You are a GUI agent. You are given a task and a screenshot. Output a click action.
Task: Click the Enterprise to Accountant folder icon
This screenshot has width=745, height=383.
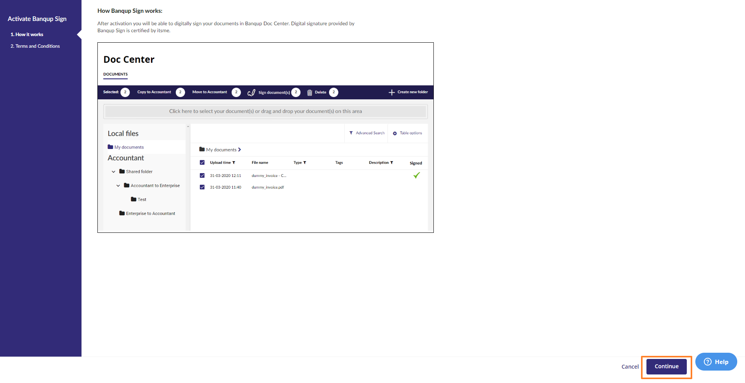tap(122, 213)
